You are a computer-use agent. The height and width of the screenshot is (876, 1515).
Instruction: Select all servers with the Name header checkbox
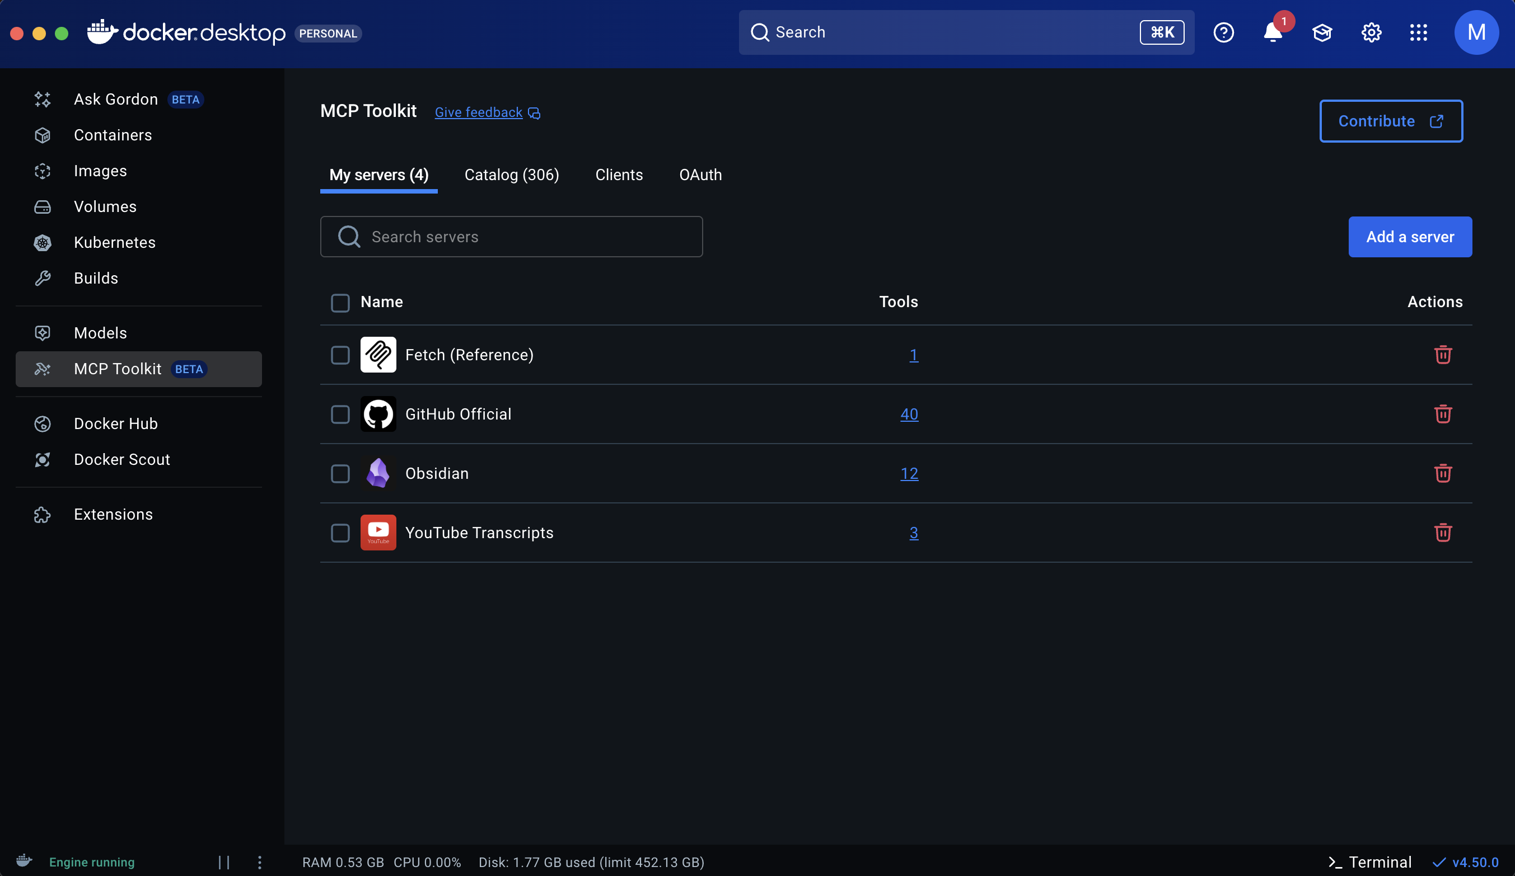(x=340, y=302)
